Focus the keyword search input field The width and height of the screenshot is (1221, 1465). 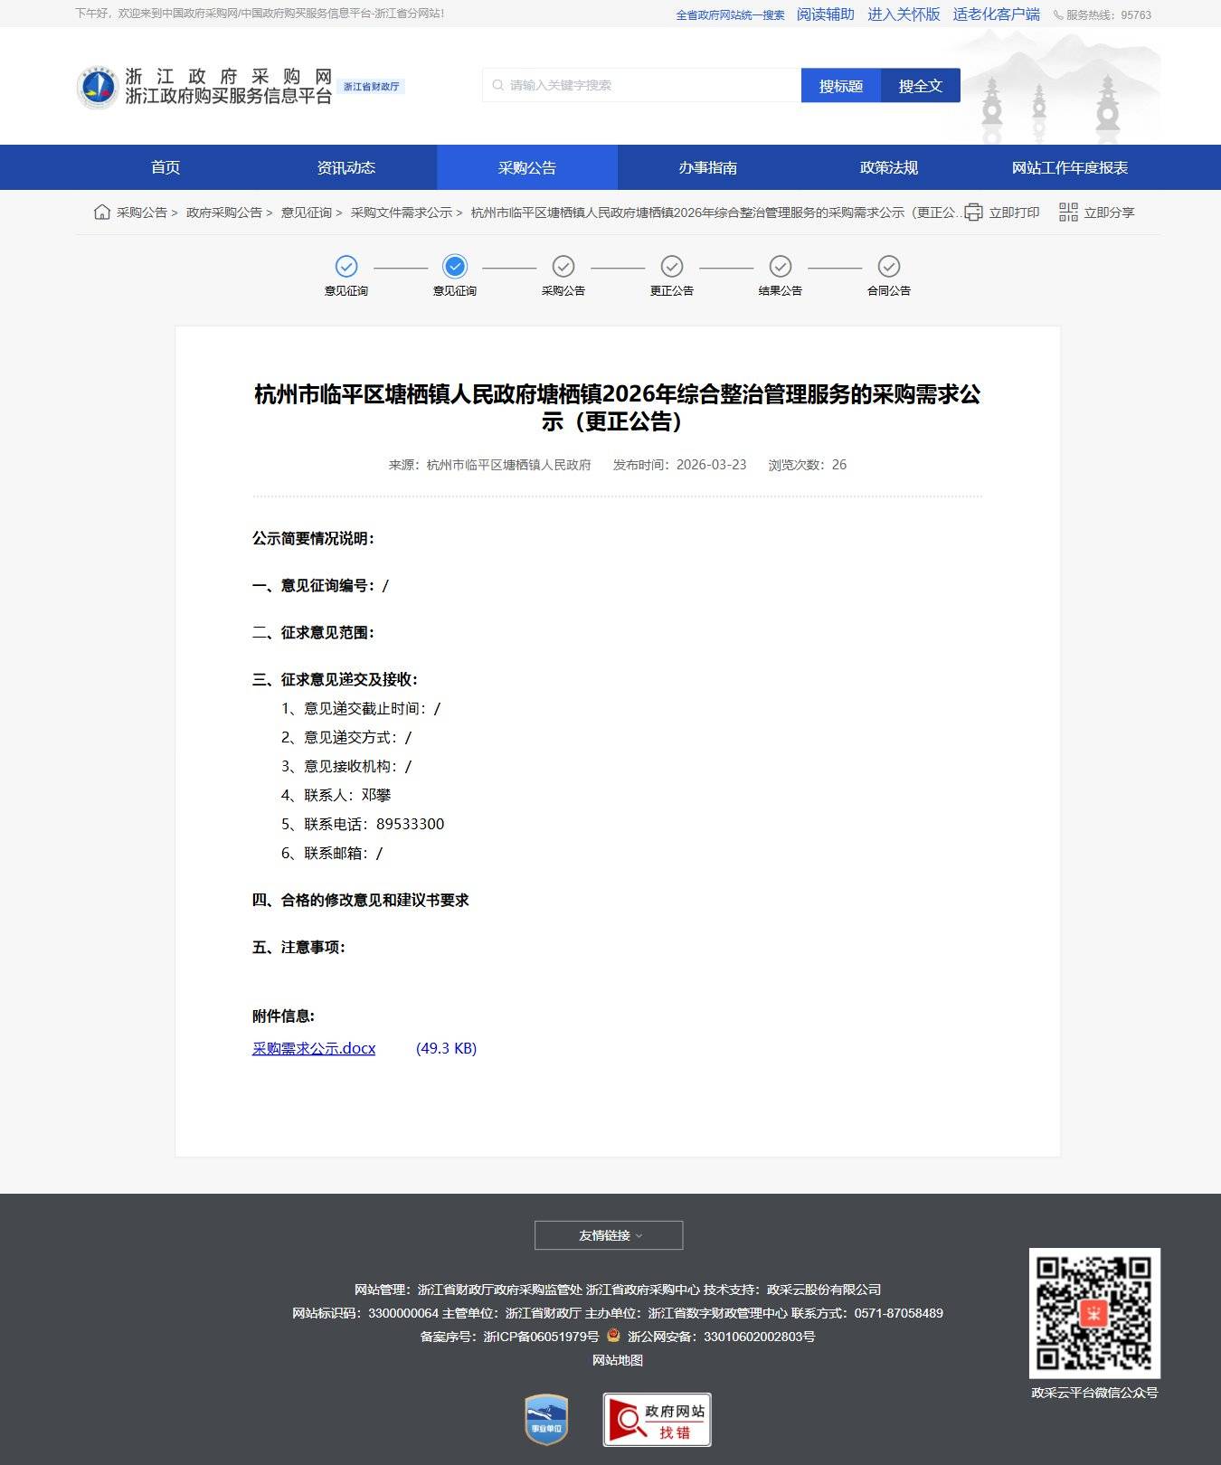point(642,86)
